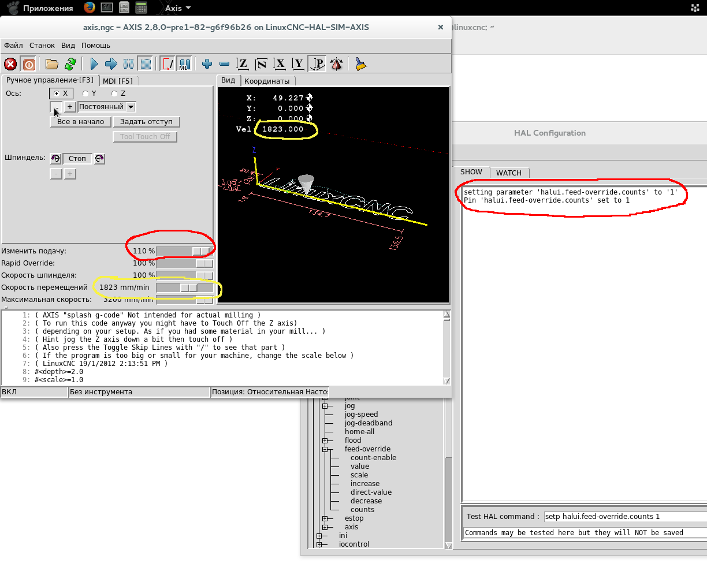707x564 pixels.
Task: Pause the program with the pause icon
Action: pyautogui.click(x=129, y=64)
